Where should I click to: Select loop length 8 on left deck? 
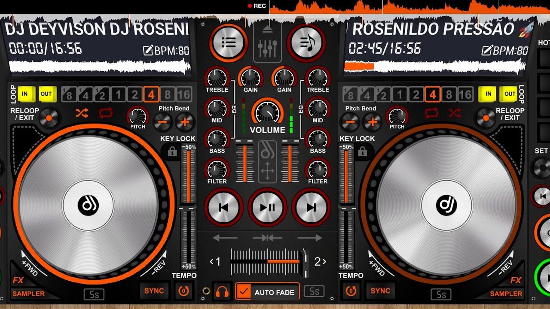click(168, 94)
